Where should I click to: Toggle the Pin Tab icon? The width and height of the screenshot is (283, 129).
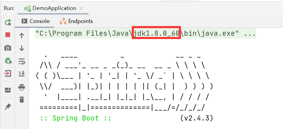tap(8, 106)
